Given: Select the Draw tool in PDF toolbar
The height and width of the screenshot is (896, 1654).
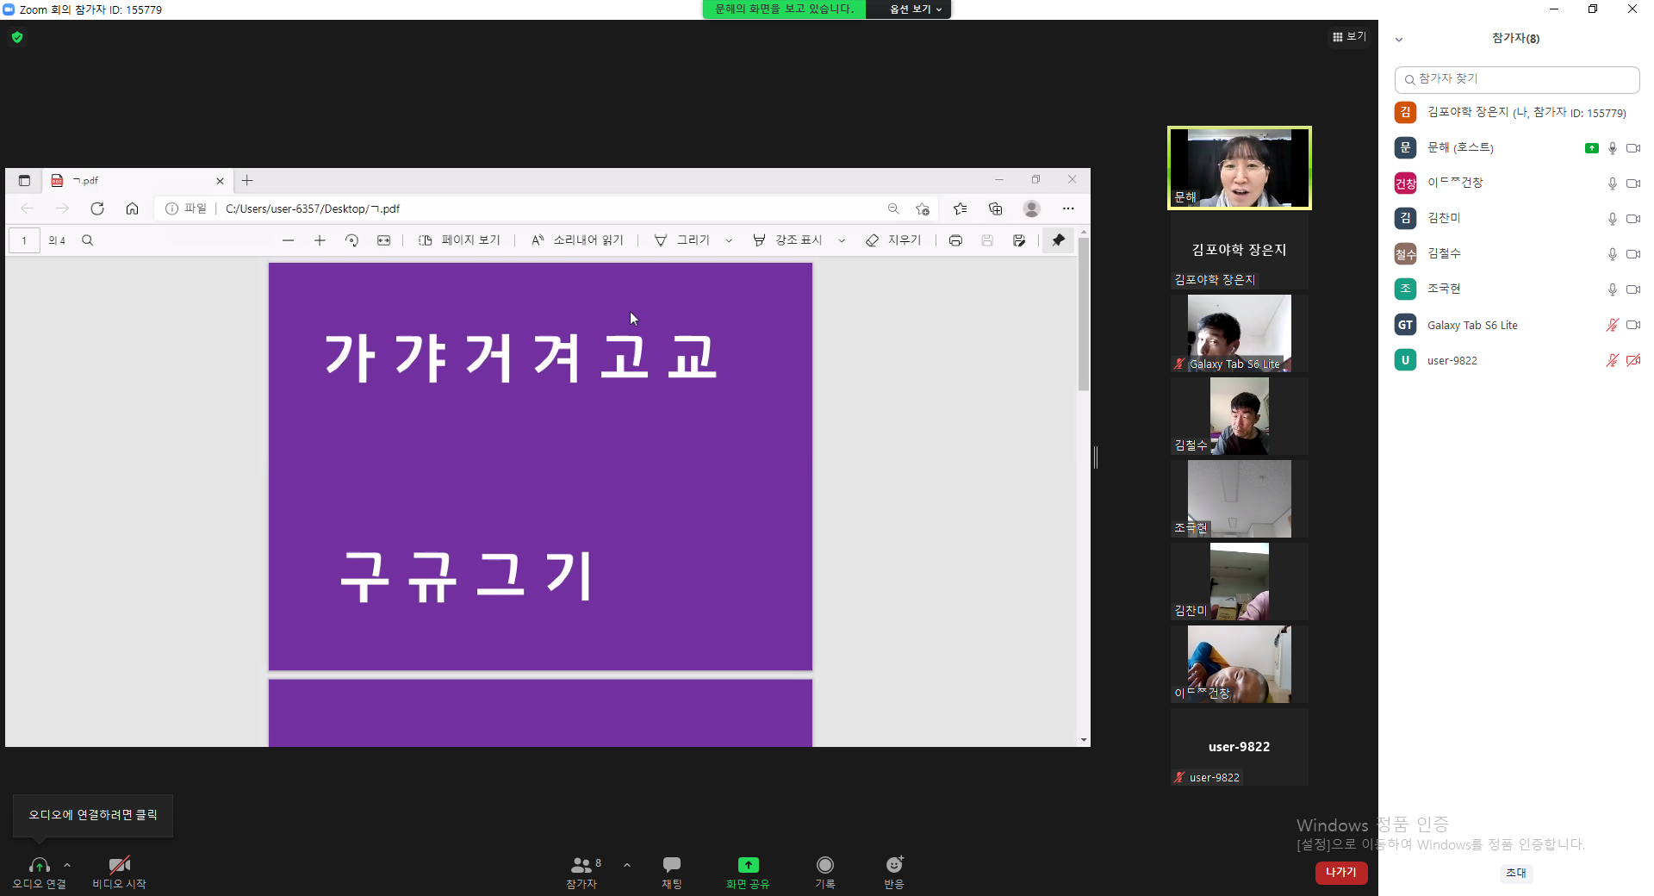Looking at the screenshot, I should (682, 240).
